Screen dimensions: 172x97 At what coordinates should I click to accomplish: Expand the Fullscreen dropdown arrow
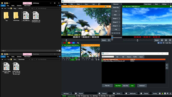[121, 4]
